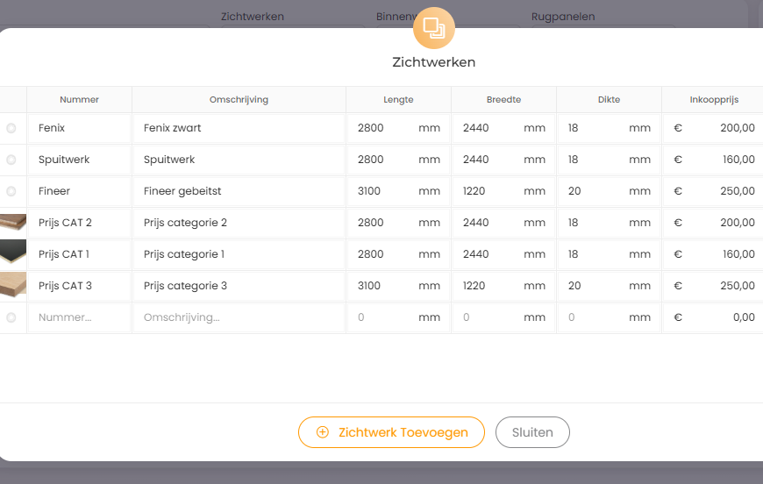This screenshot has width=763, height=484.
Task: Open the Prijs CAT 2 material thumbnail
Action: coord(13,223)
